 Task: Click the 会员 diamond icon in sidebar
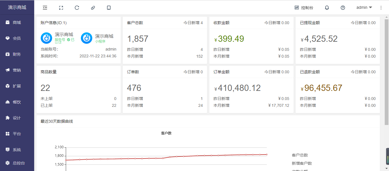point(8,38)
